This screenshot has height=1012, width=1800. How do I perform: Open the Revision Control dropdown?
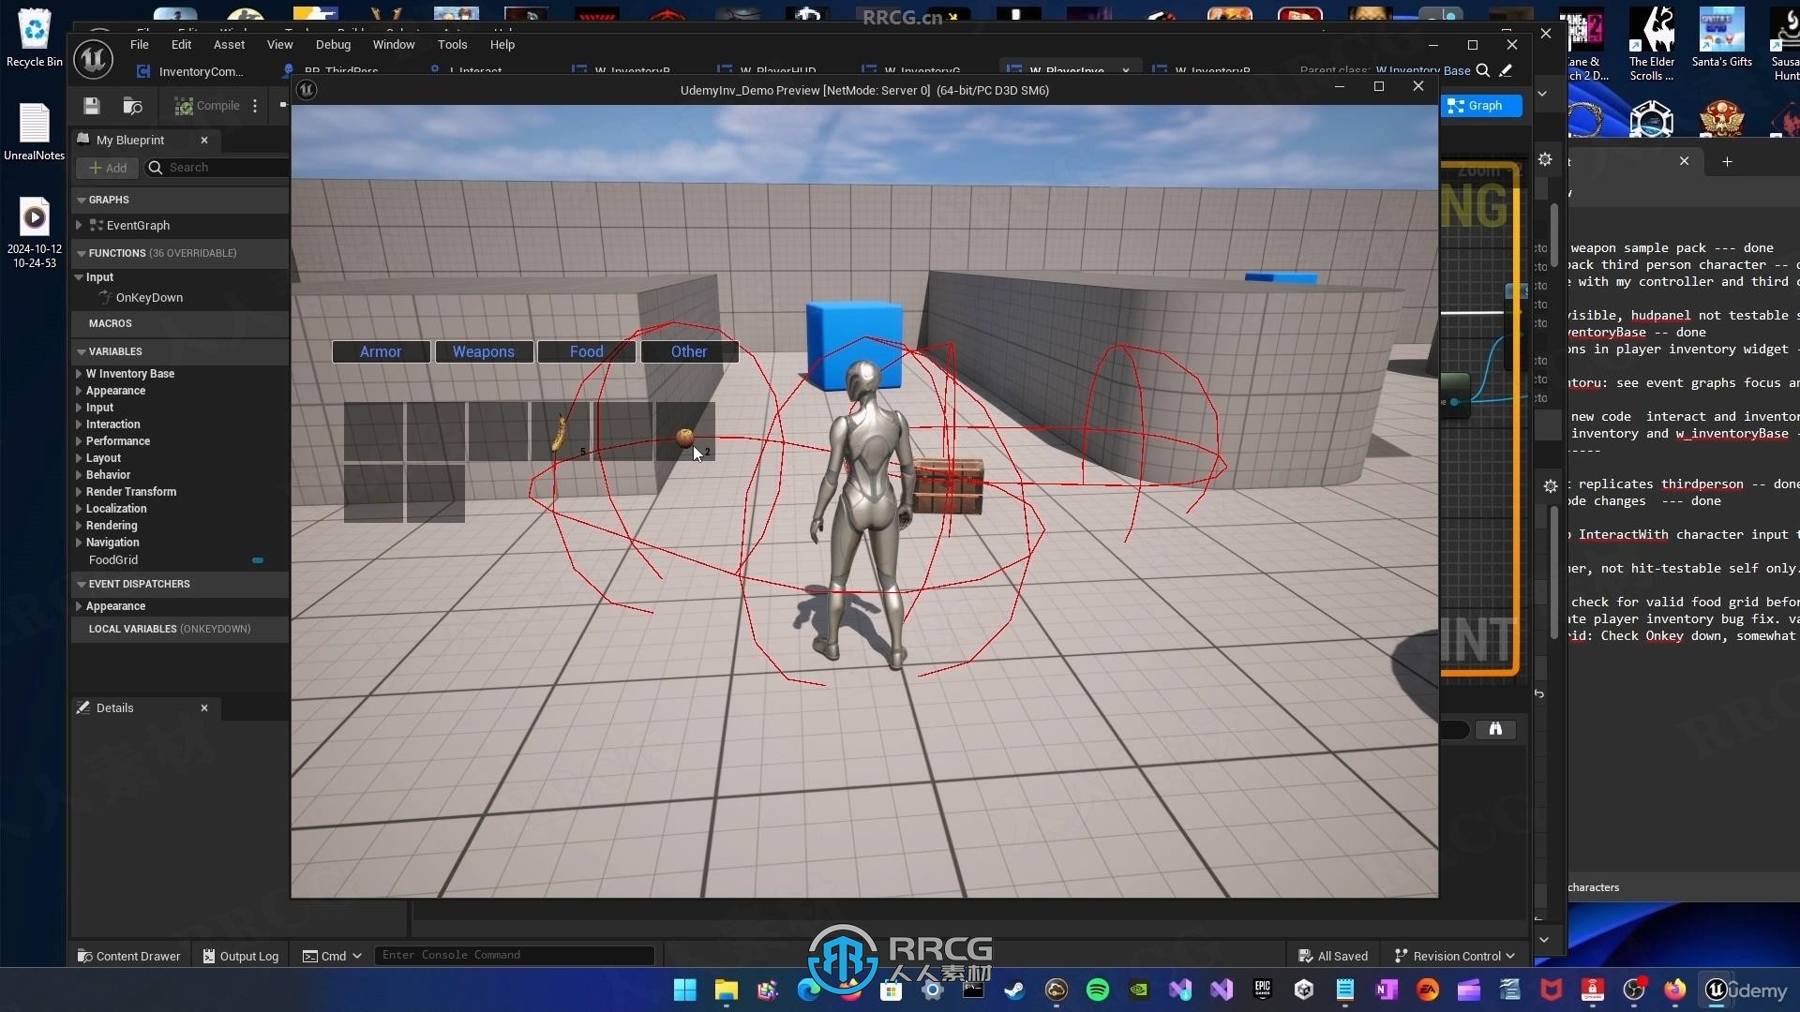1454,956
